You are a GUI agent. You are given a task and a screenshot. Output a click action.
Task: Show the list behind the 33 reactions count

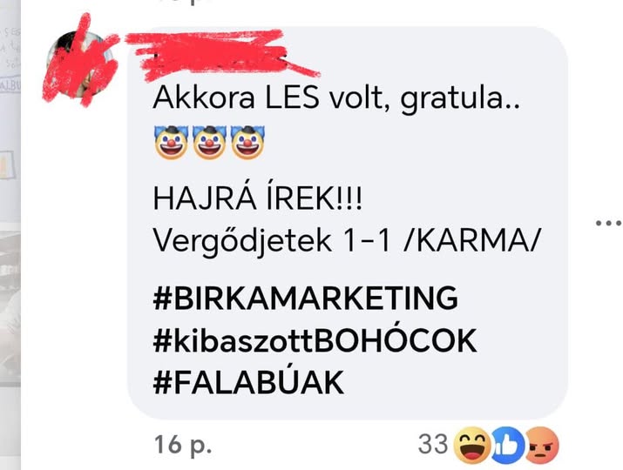tap(433, 444)
